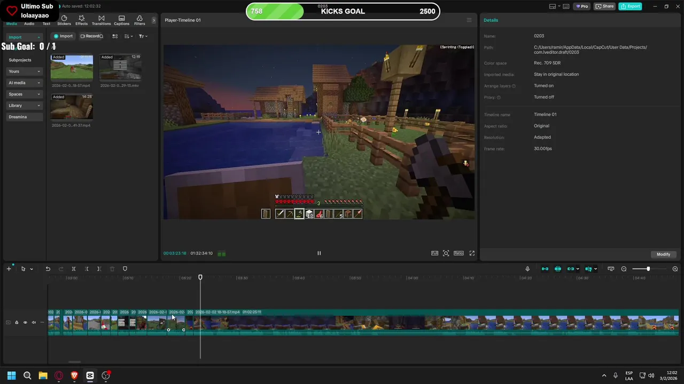Click the add-track plus icon in timeline toolbar
Image resolution: width=684 pixels, height=384 pixels.
(x=9, y=269)
